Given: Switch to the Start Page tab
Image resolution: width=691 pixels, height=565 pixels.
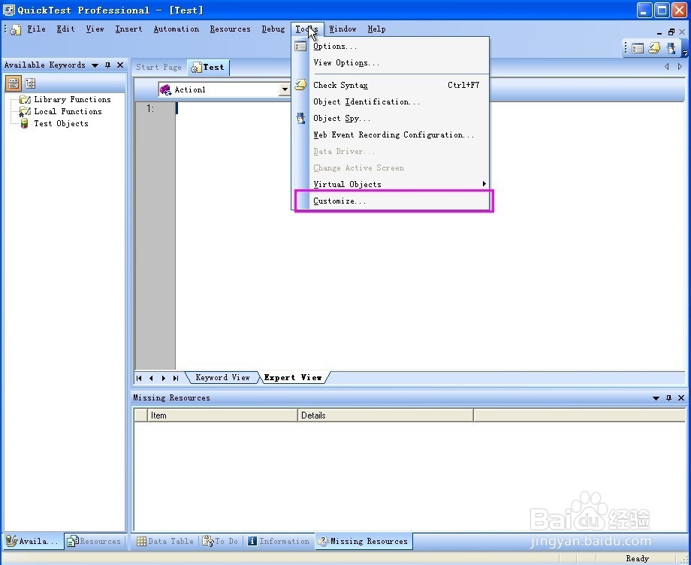Looking at the screenshot, I should click(158, 67).
